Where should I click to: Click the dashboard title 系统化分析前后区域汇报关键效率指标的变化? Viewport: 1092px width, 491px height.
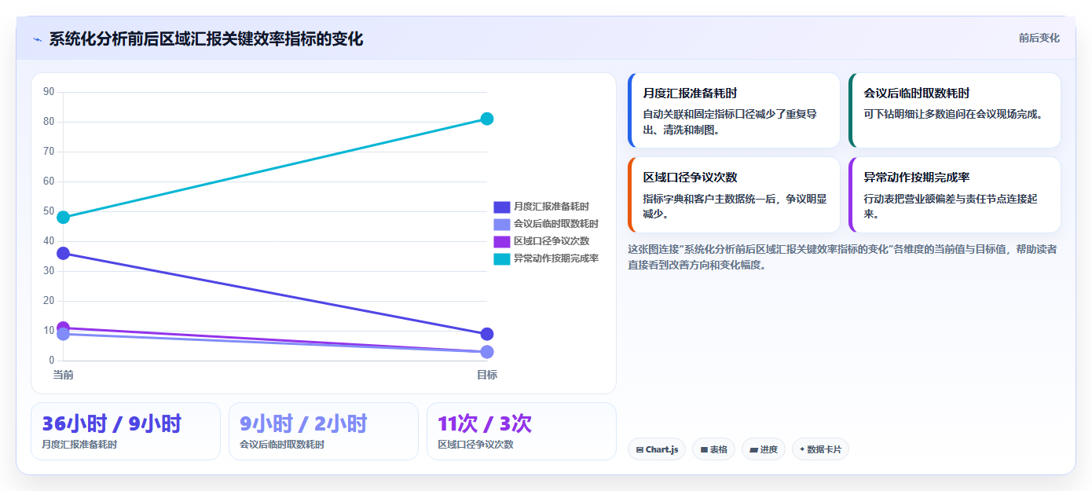(x=206, y=38)
